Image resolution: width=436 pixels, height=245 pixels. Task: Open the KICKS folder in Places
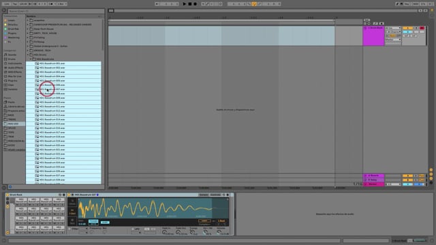[x=10, y=145]
